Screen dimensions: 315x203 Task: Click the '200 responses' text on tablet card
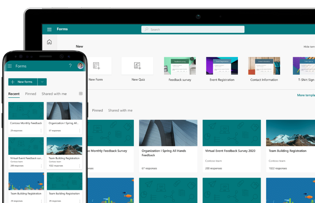[x=214, y=168]
